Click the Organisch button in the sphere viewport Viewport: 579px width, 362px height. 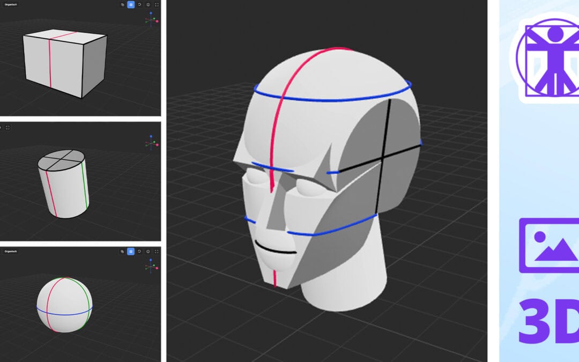click(x=11, y=251)
